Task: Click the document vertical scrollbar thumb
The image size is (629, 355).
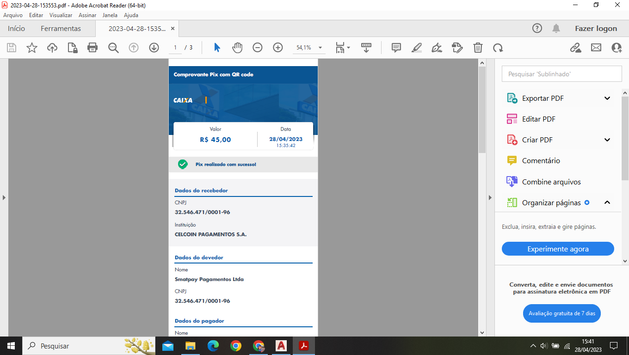Action: coord(482,109)
